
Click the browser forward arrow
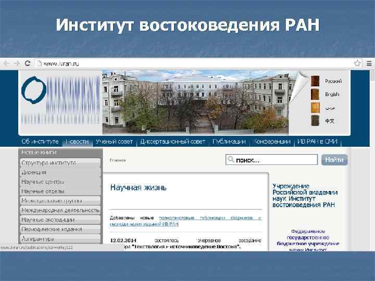[x=17, y=63]
